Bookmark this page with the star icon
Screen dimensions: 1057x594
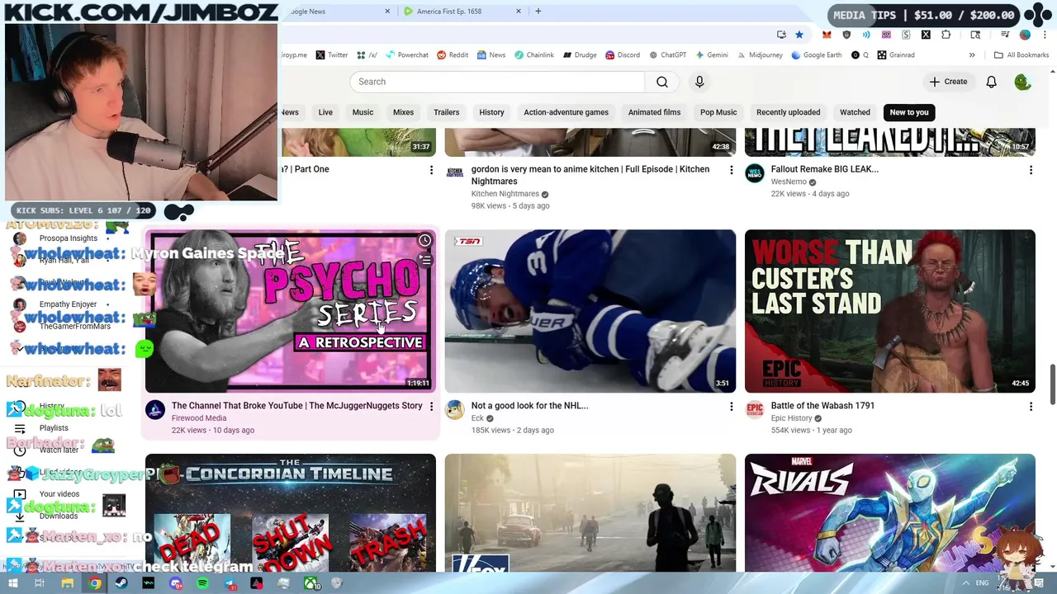click(799, 35)
